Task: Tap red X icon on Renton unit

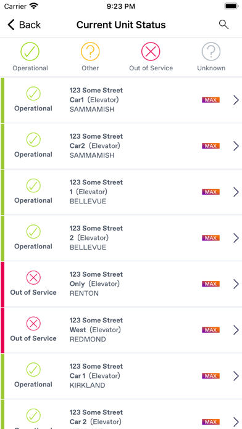Action: pos(33,277)
